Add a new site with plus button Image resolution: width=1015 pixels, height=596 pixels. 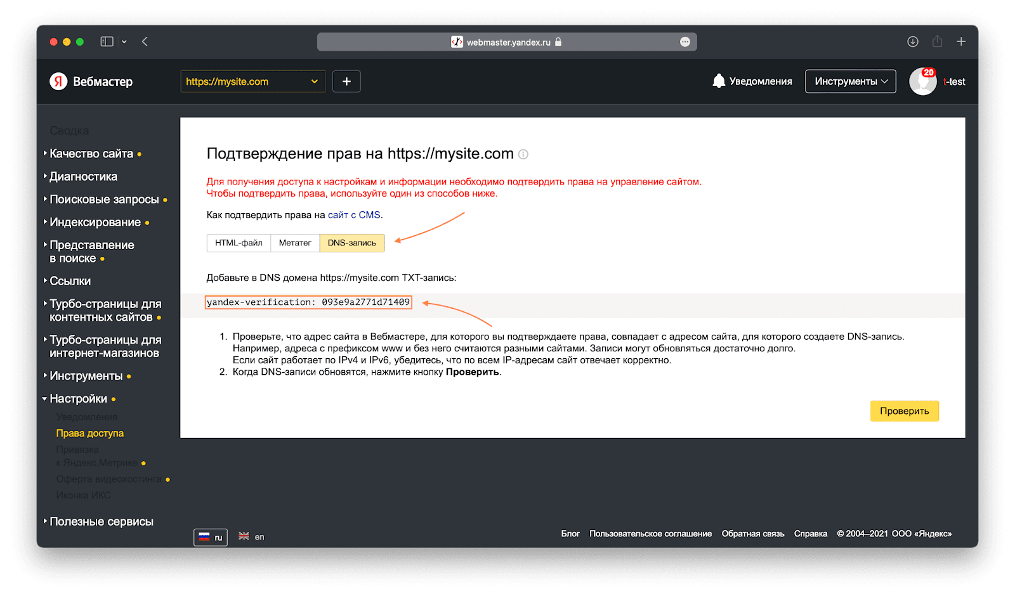click(346, 81)
